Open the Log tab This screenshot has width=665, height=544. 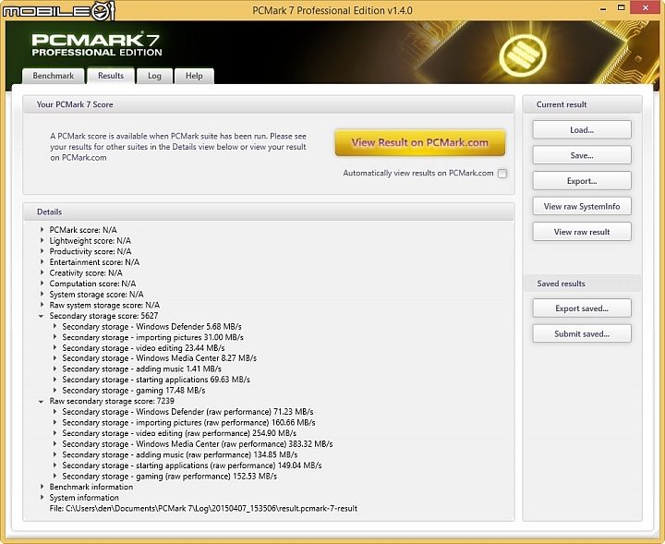click(154, 76)
